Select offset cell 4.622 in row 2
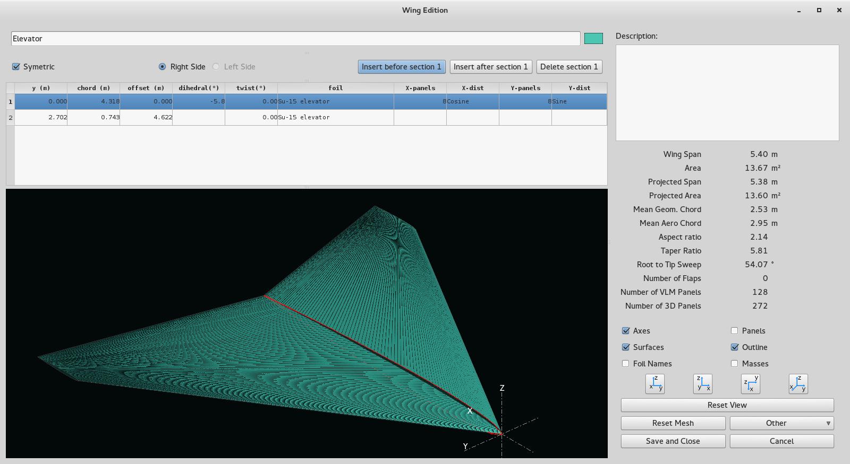 pos(146,117)
